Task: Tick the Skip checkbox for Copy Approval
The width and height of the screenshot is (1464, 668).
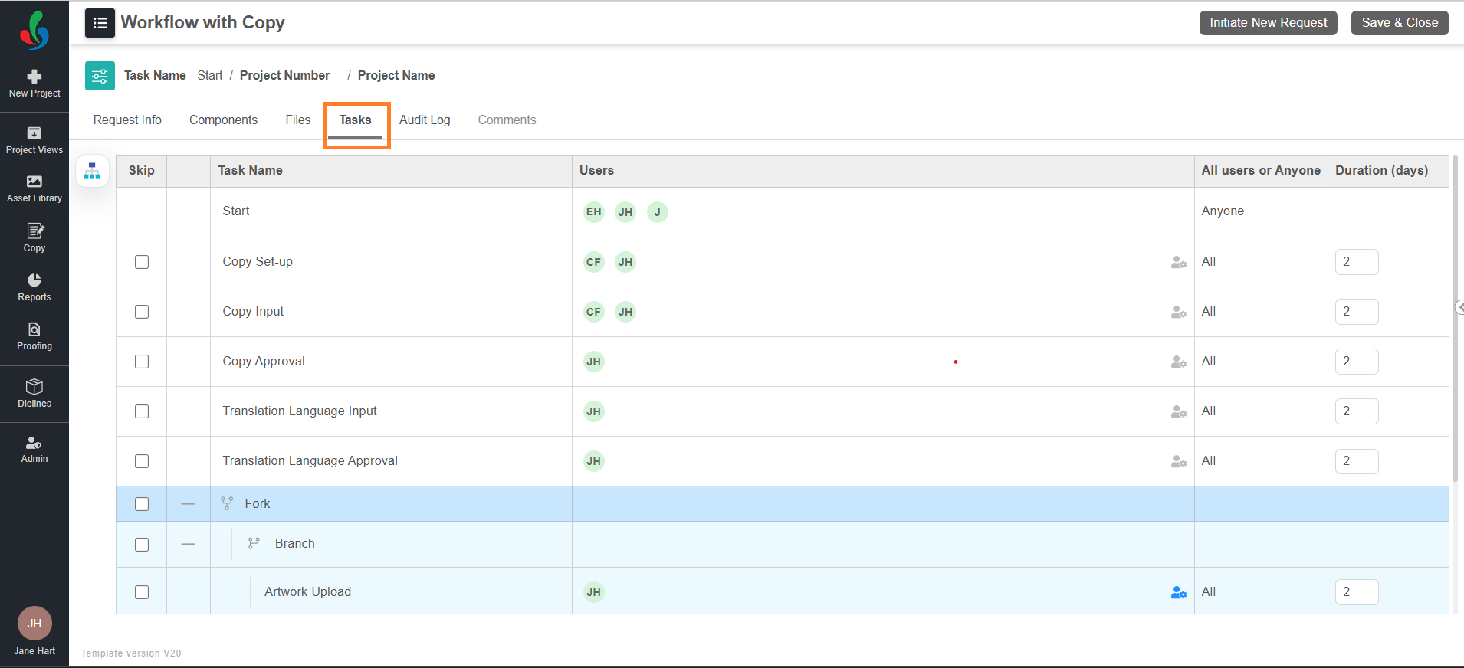Action: (142, 362)
